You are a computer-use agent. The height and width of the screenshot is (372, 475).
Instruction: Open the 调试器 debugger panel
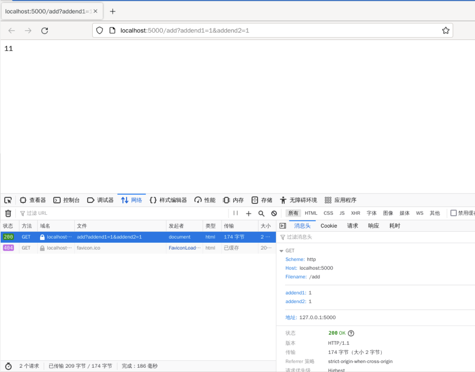tap(100, 200)
